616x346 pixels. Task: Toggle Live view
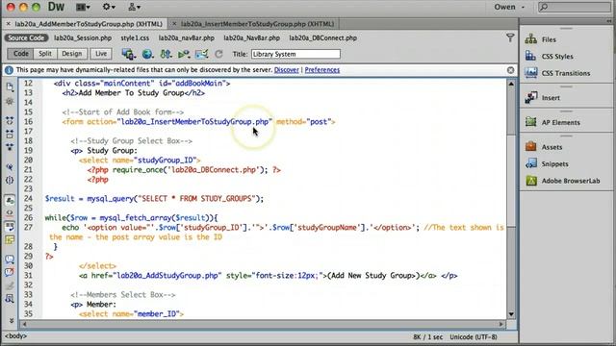101,54
